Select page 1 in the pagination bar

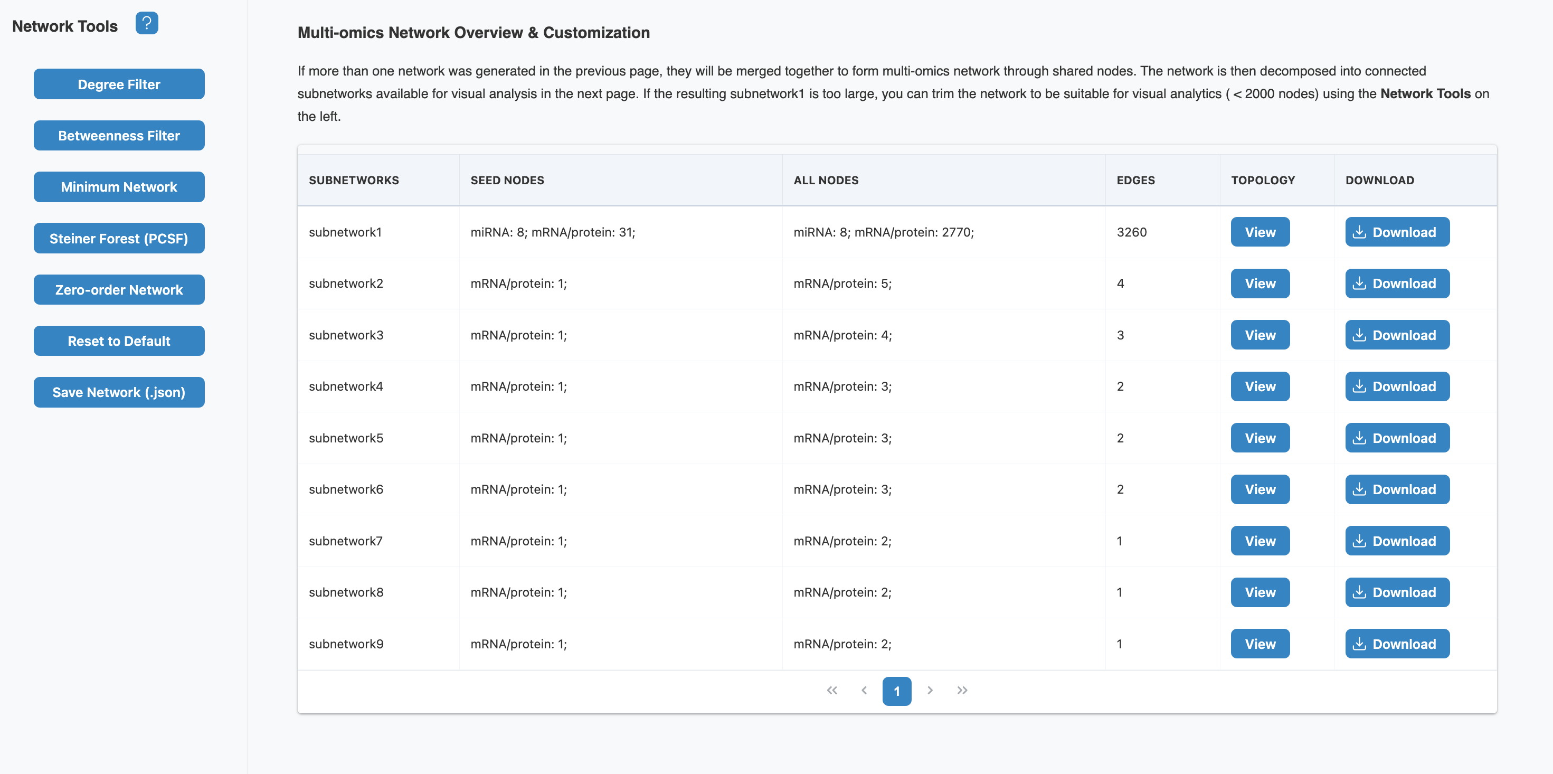[x=897, y=691]
